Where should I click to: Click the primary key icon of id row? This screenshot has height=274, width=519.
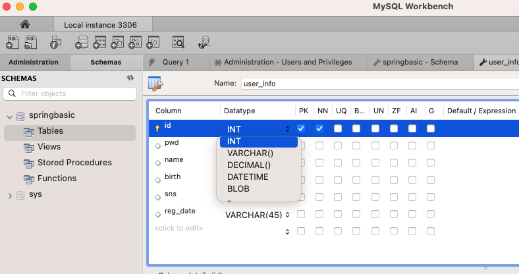(157, 128)
